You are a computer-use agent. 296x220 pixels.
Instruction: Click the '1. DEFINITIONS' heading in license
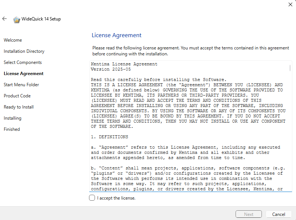point(109,137)
